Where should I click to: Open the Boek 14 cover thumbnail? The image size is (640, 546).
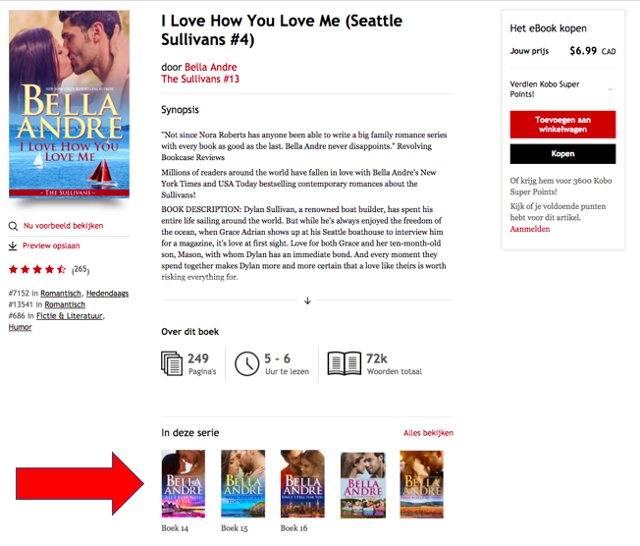click(x=184, y=484)
